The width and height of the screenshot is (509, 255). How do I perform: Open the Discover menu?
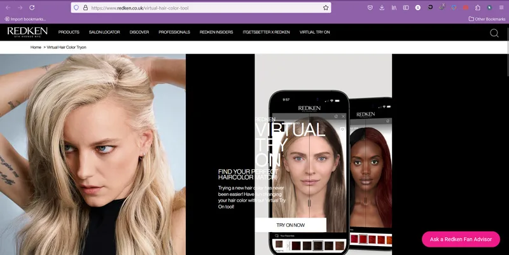click(139, 32)
